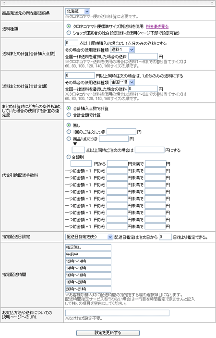Screen dimensions: 216x338
Task: Open the 北海道 prefecture dropdown
Action: [77, 11]
